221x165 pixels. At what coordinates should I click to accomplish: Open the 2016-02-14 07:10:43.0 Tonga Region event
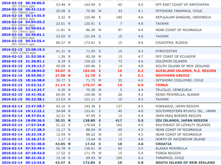click(23, 153)
